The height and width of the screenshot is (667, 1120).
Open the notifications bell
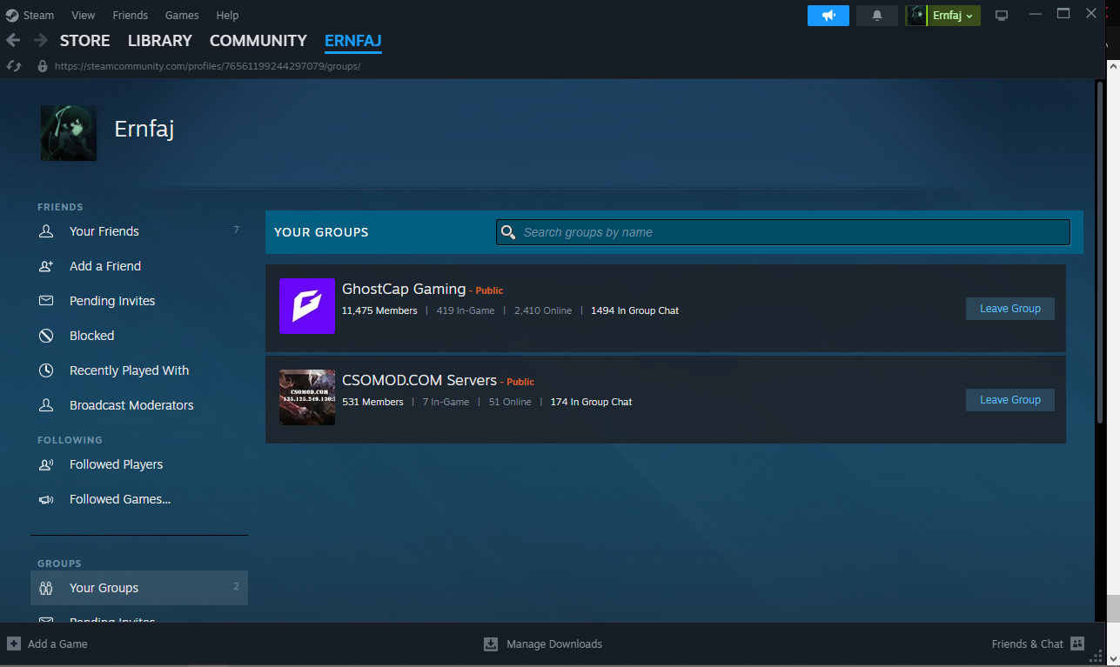click(x=876, y=16)
